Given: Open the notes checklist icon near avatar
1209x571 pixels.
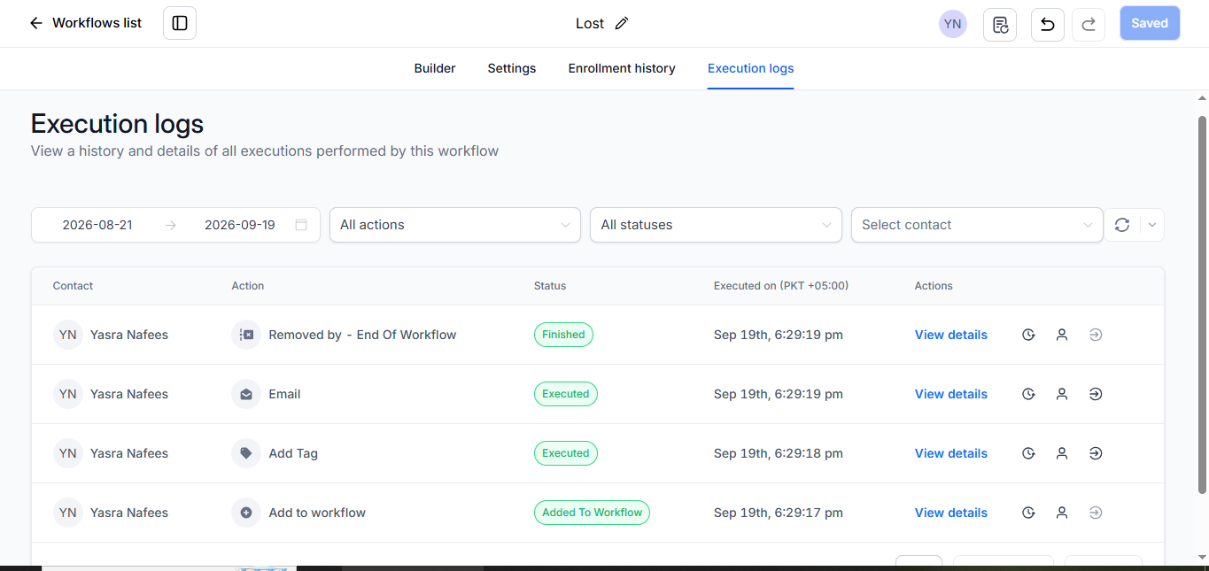Looking at the screenshot, I should click(1000, 24).
